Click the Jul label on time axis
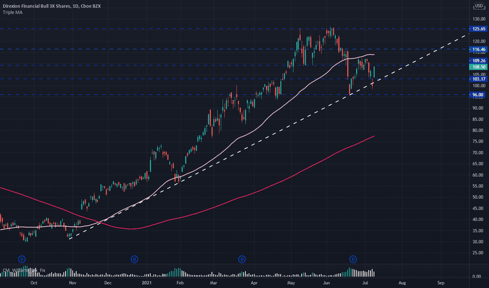 (x=365, y=283)
